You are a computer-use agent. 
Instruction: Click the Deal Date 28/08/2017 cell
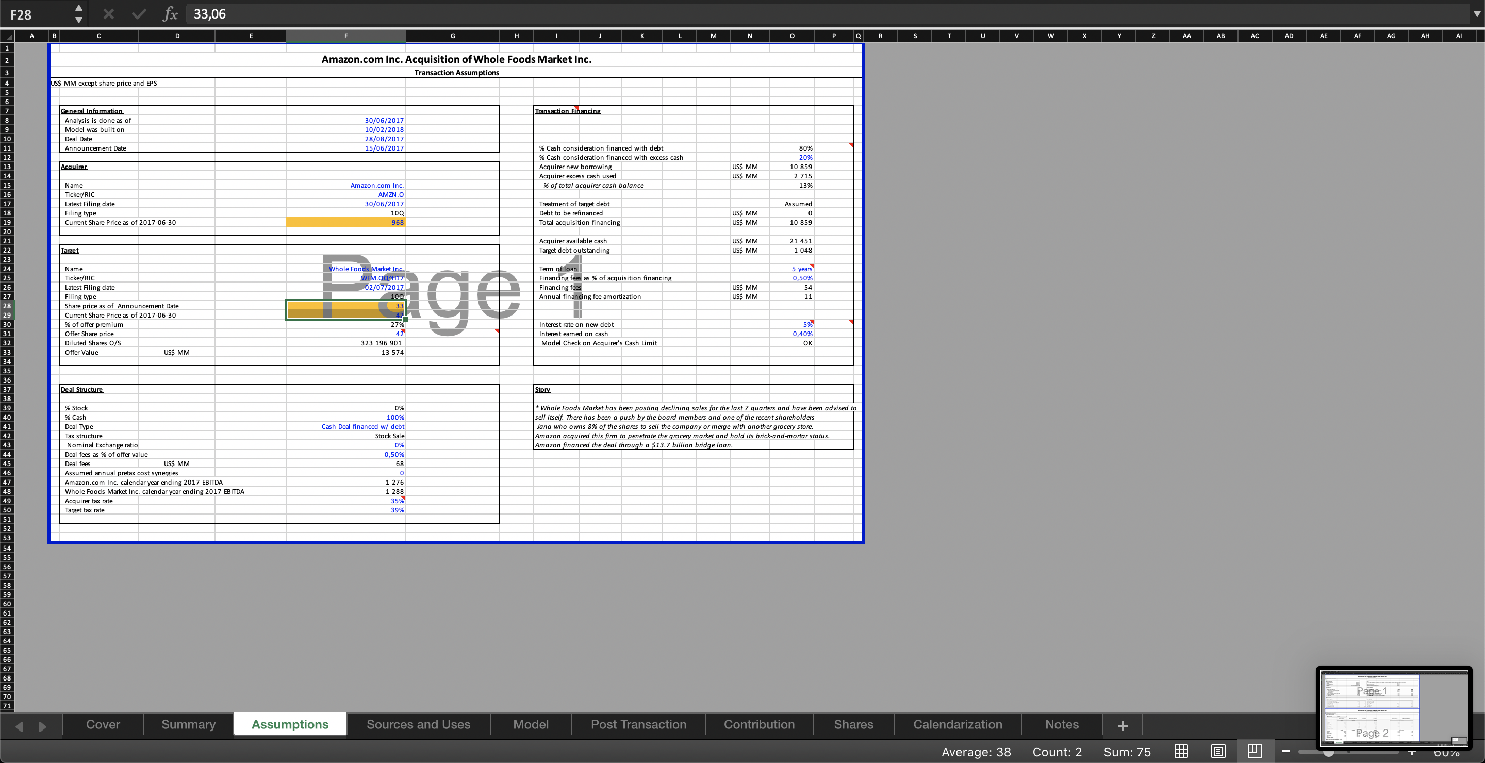pyautogui.click(x=346, y=139)
